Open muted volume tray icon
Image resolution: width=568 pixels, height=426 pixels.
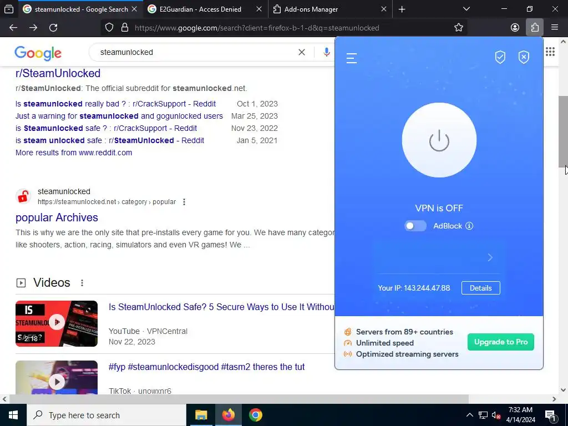(x=496, y=415)
